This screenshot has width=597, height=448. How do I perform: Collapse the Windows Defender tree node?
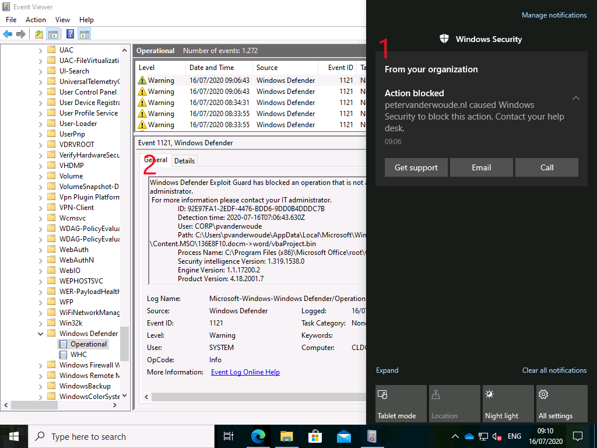pyautogui.click(x=40, y=334)
